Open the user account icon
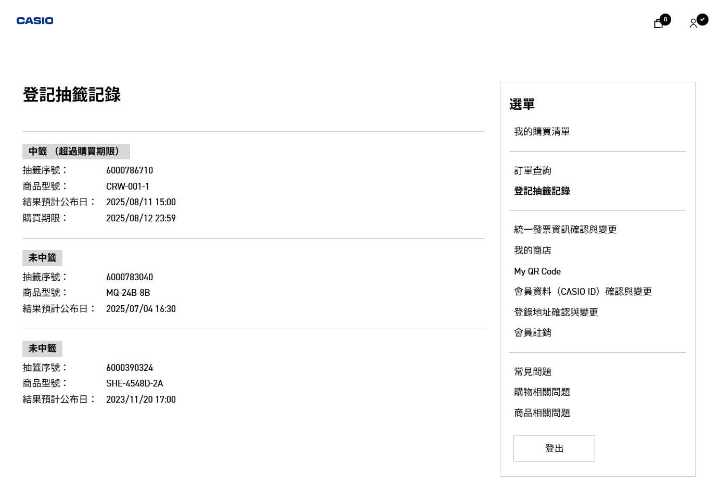Image resolution: width=721 pixels, height=486 pixels. pos(693,23)
